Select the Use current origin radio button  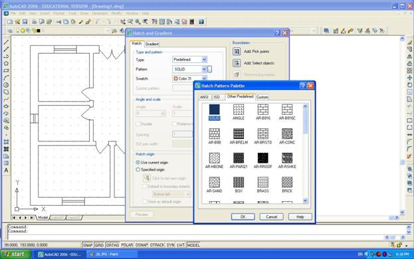coord(138,163)
